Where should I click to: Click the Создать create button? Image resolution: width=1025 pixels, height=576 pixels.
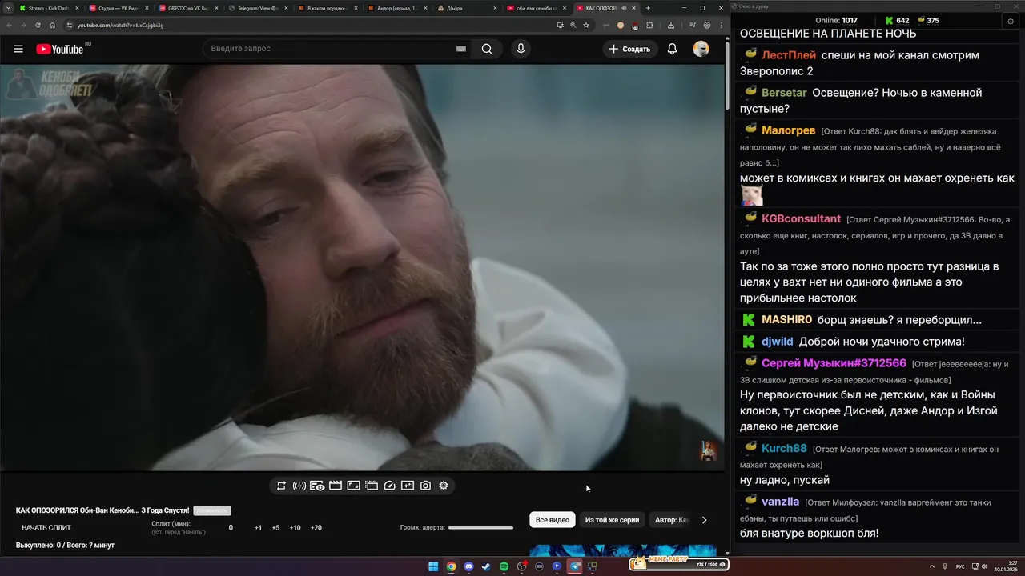[630, 49]
